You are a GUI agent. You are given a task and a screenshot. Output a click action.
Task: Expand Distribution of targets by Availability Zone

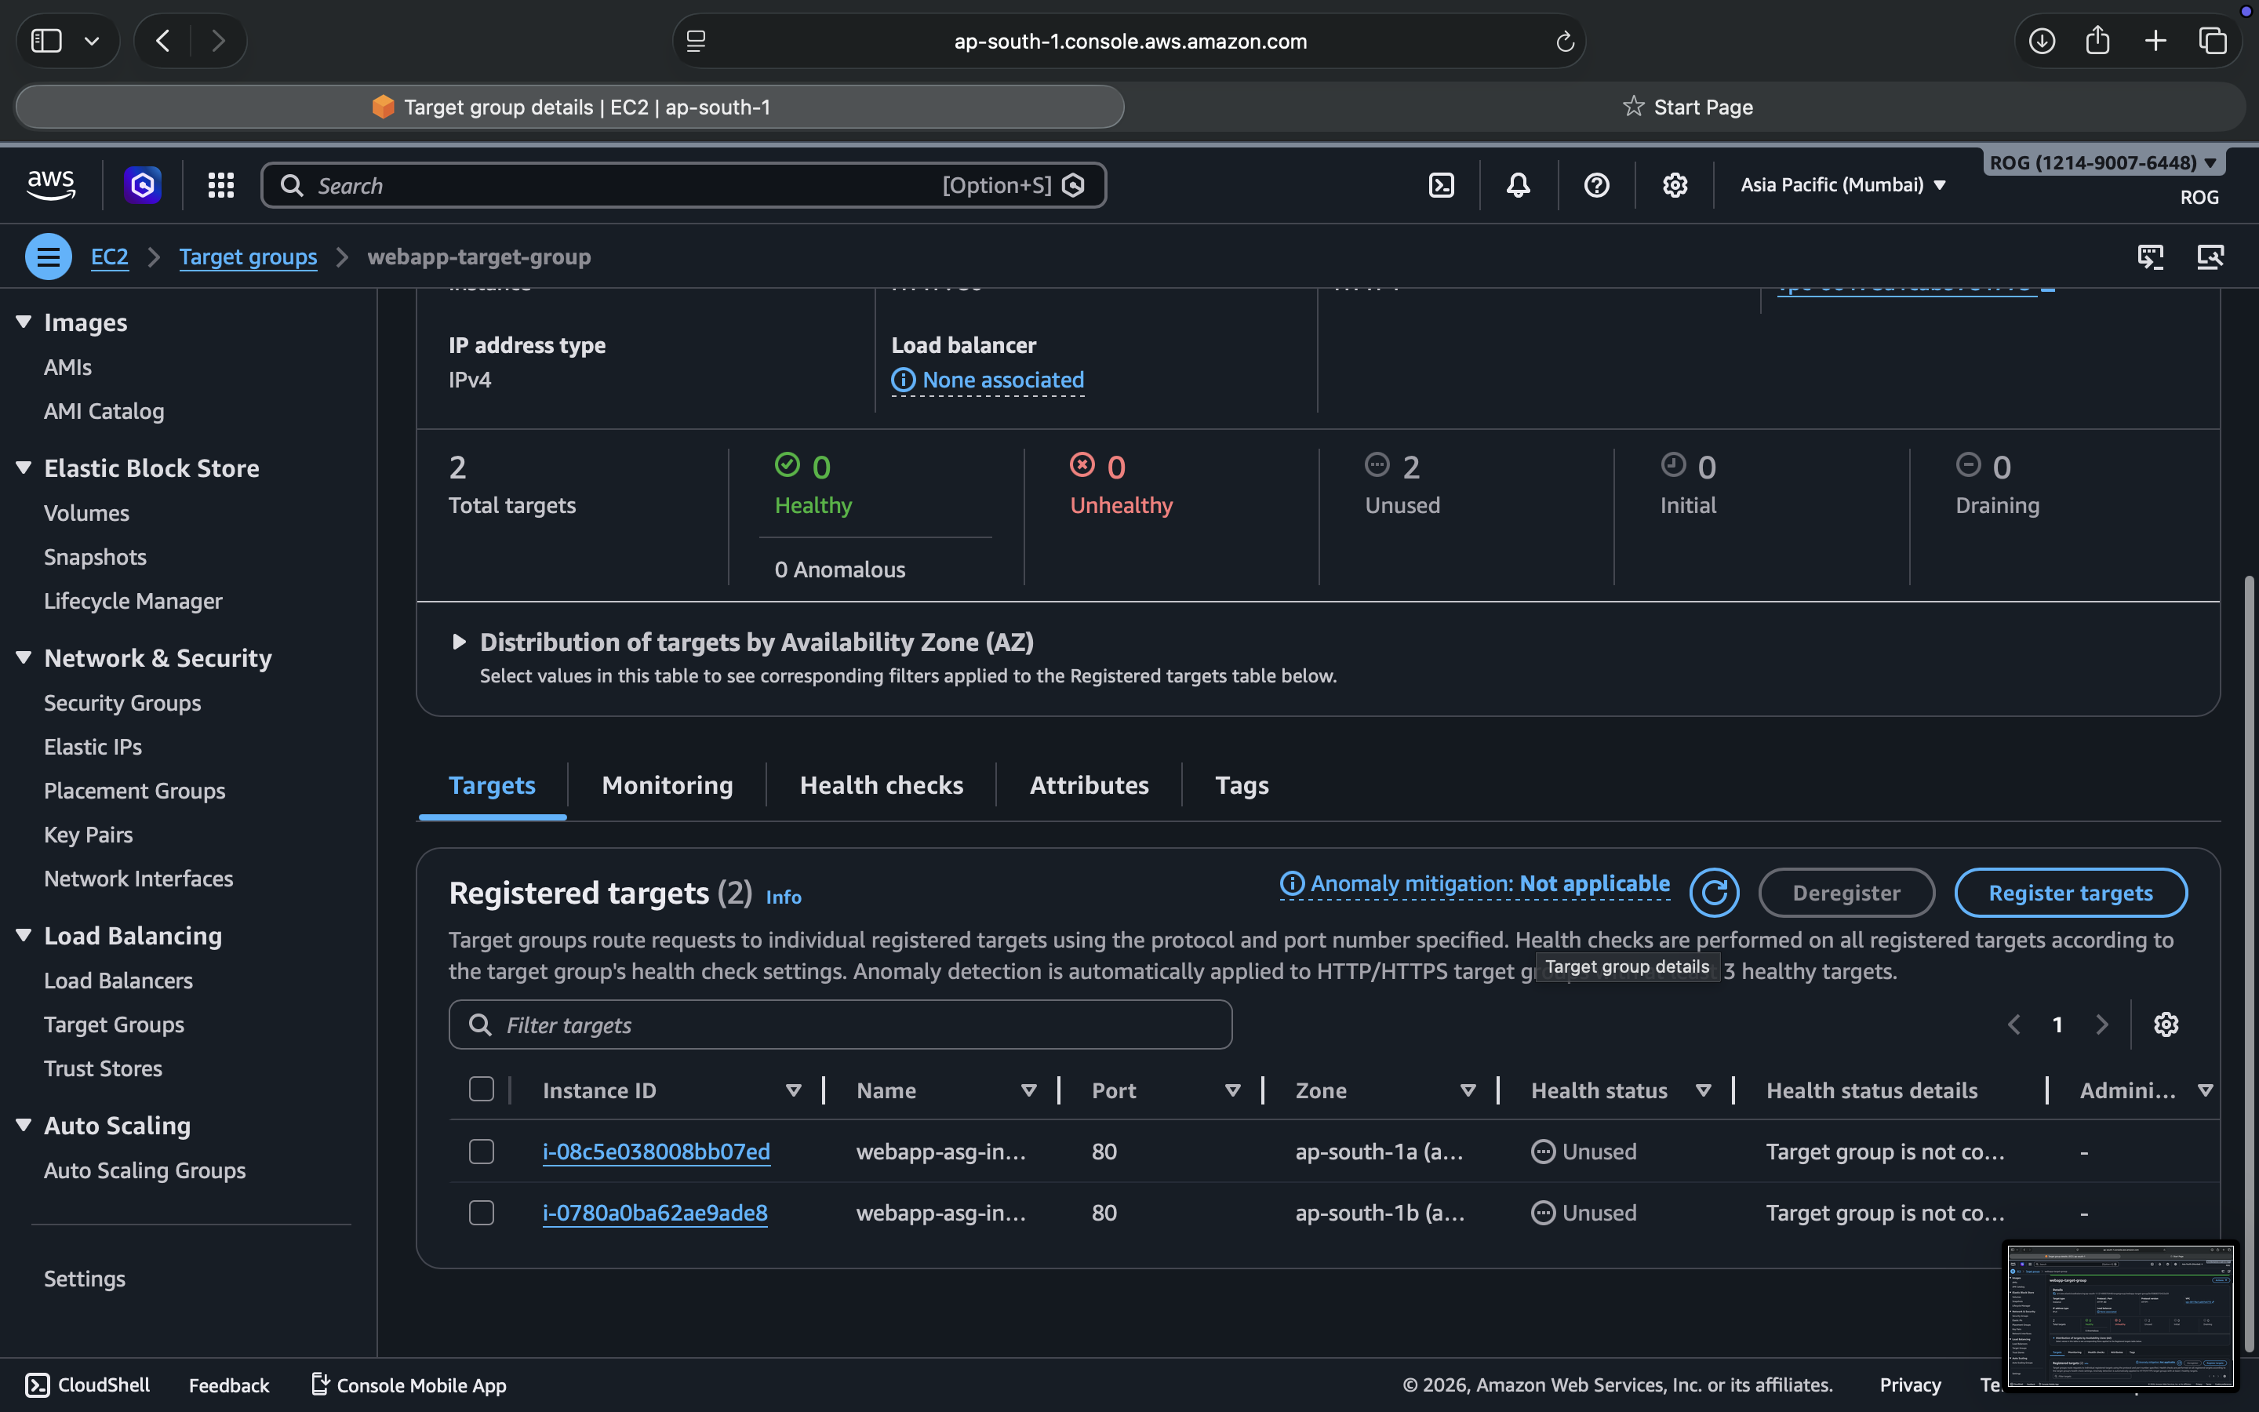(x=458, y=642)
